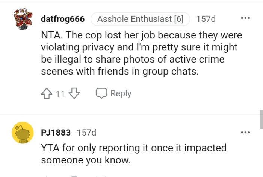Downvote datfrog666's comment
The image size is (263, 177).
pyautogui.click(x=74, y=93)
